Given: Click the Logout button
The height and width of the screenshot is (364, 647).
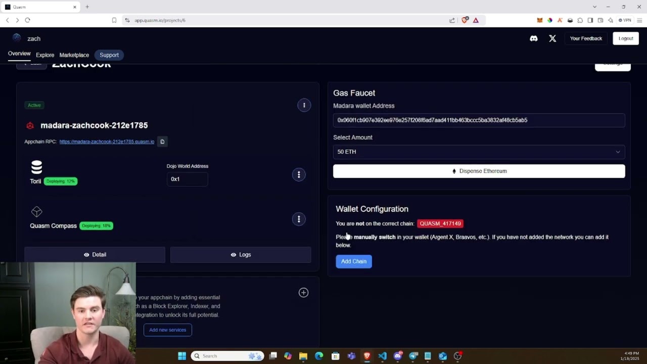Looking at the screenshot, I should click(626, 38).
